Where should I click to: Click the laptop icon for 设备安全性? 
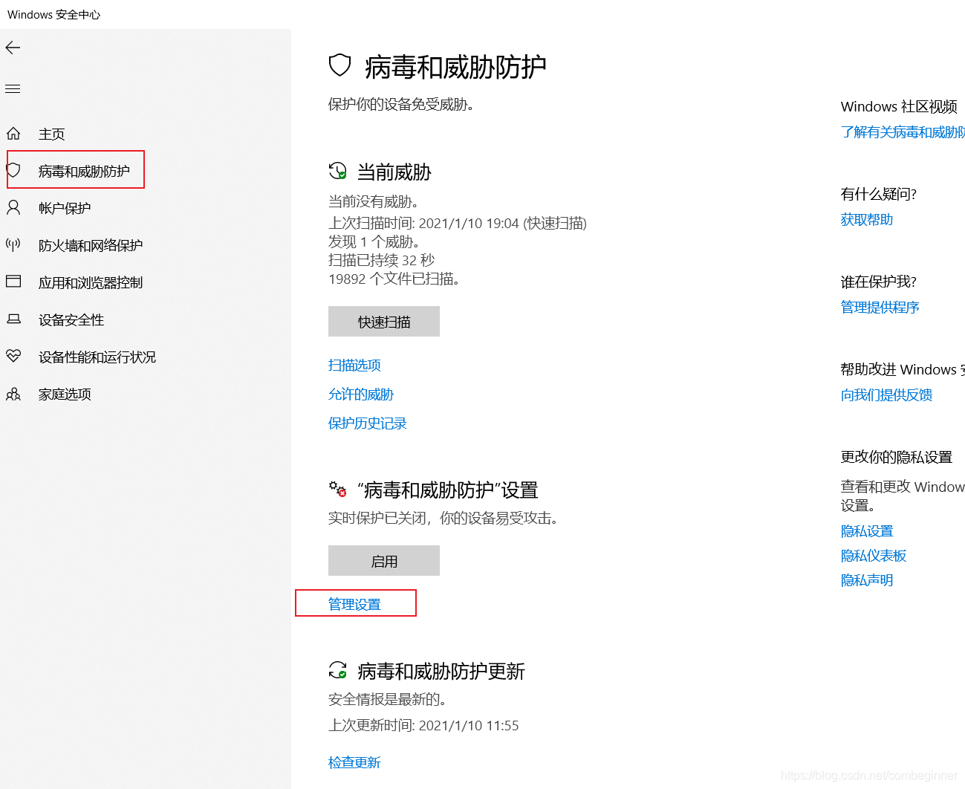pos(13,319)
